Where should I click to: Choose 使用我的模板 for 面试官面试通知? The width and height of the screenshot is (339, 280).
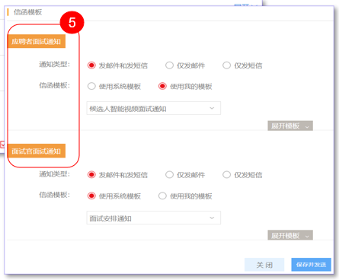click(x=162, y=196)
